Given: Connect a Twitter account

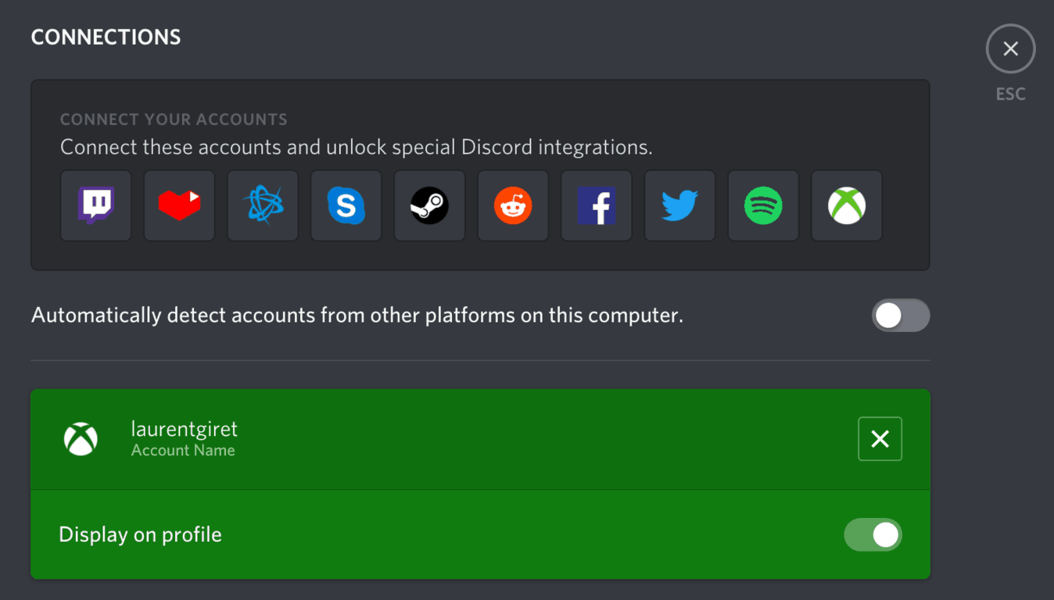Looking at the screenshot, I should (679, 206).
